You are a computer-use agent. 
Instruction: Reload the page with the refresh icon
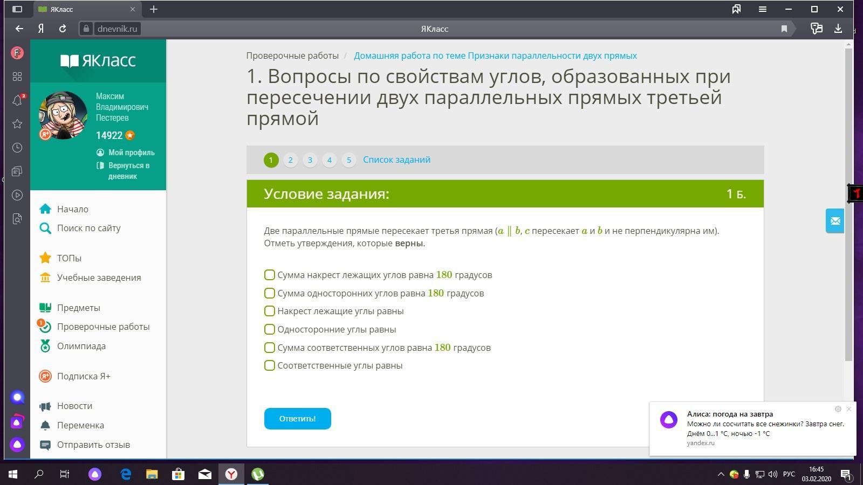click(63, 29)
